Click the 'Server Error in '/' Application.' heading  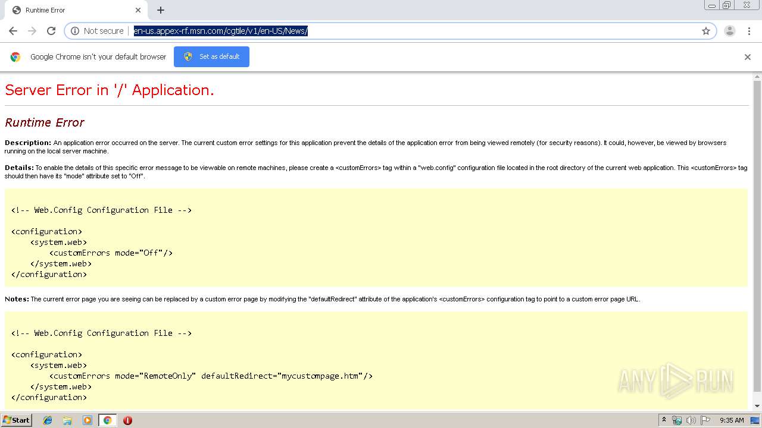point(110,90)
